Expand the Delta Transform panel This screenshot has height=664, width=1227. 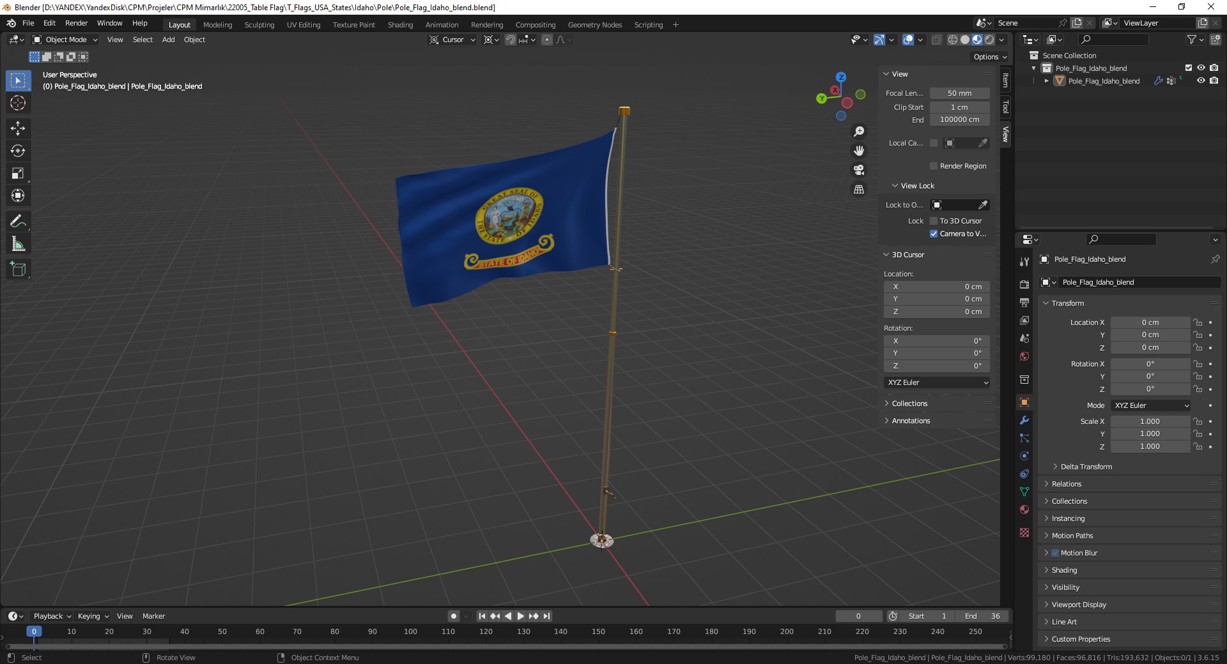[x=1086, y=467]
